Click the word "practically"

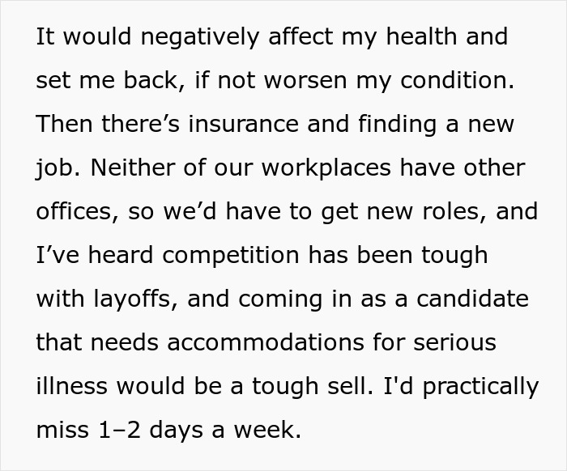pos(476,386)
